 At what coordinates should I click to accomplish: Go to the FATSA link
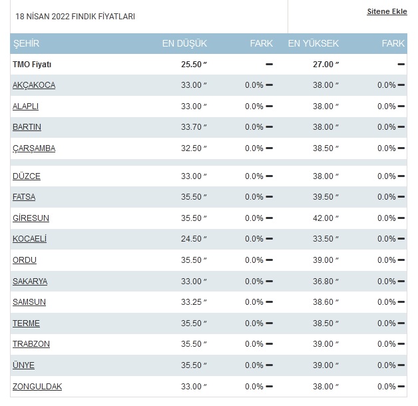pyautogui.click(x=24, y=197)
